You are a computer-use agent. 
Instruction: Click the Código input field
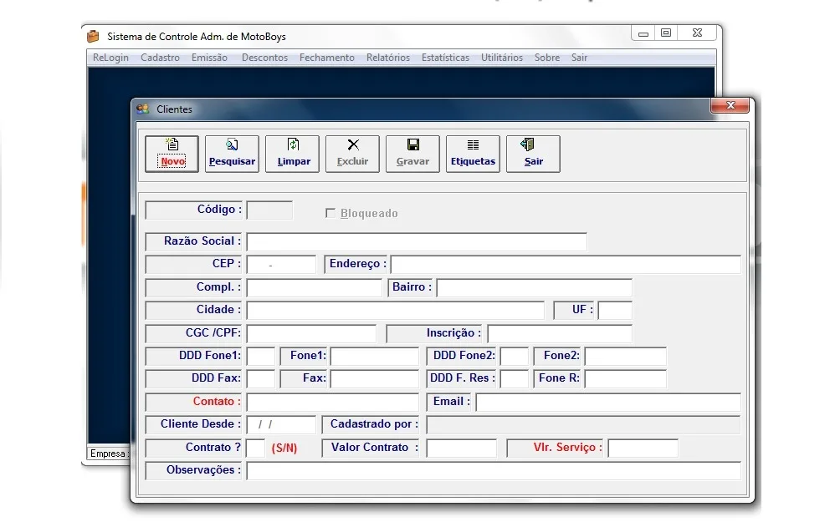coord(269,210)
